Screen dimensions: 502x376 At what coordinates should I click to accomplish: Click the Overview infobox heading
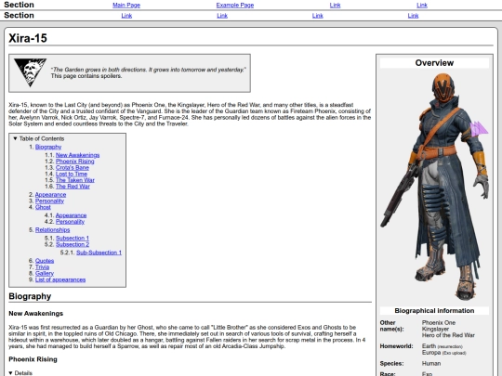434,63
